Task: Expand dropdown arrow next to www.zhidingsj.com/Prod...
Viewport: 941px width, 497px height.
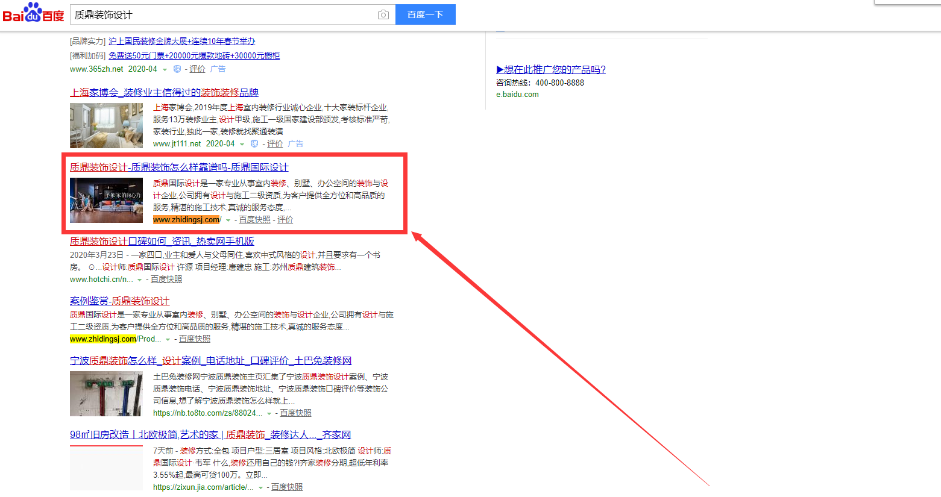Action: click(168, 339)
